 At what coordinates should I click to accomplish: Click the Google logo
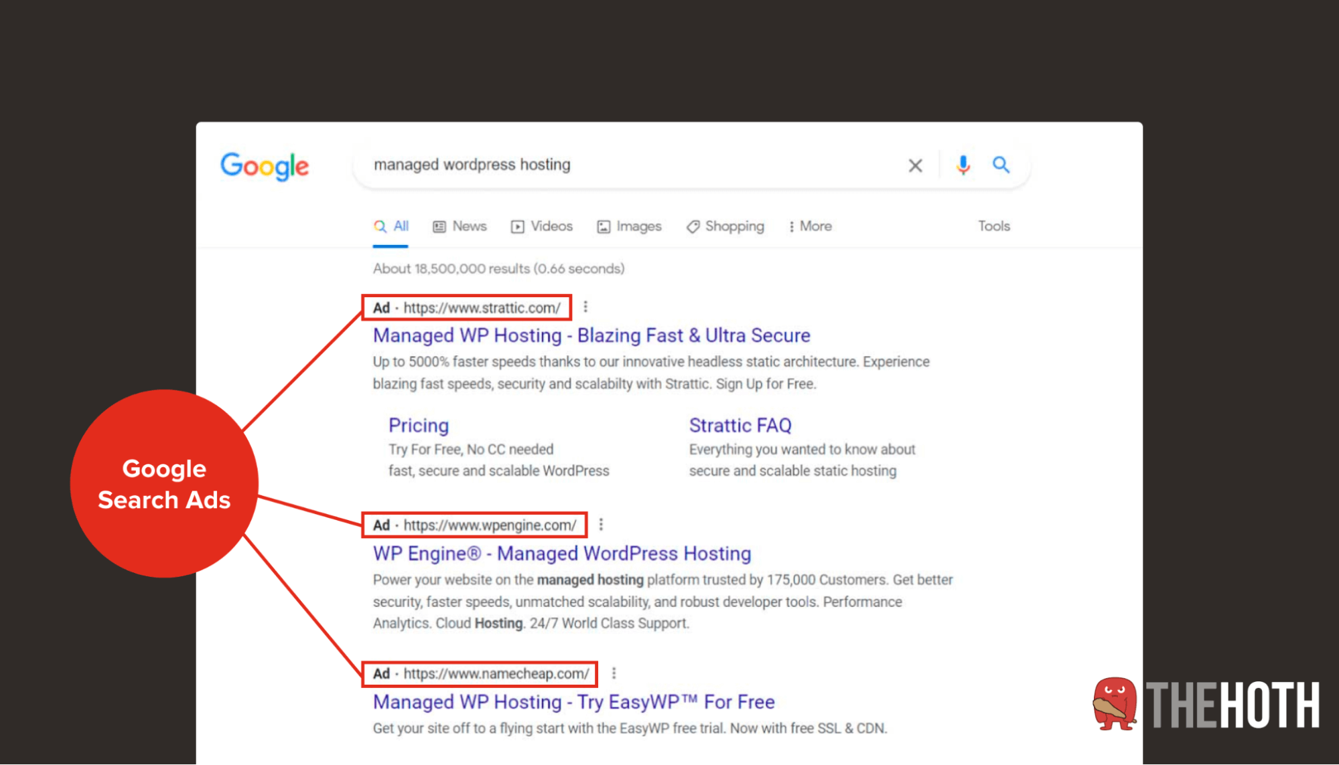(x=265, y=166)
